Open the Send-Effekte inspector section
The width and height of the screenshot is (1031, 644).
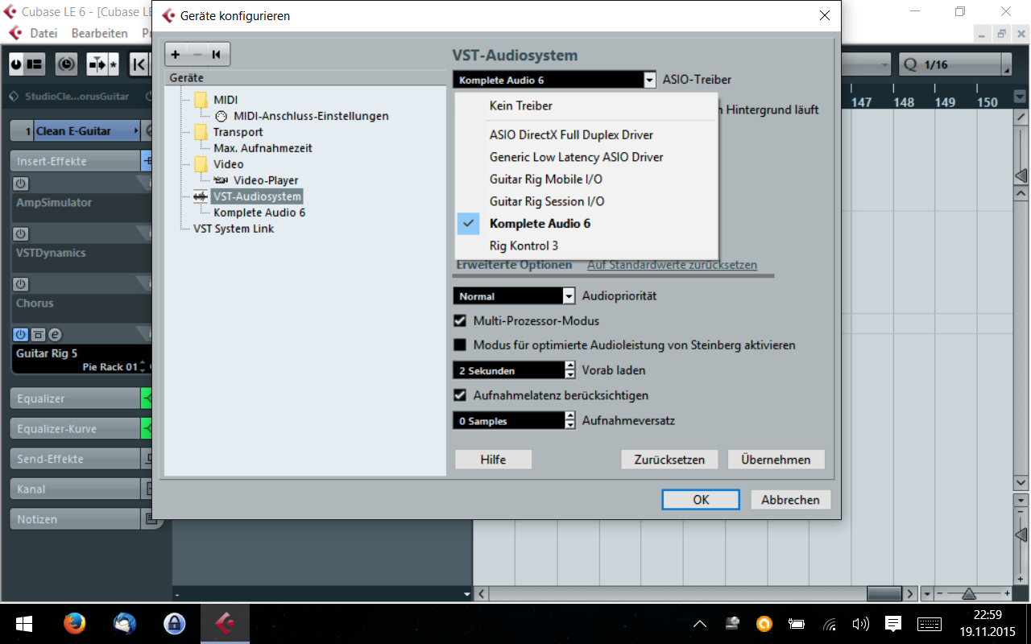[75, 459]
